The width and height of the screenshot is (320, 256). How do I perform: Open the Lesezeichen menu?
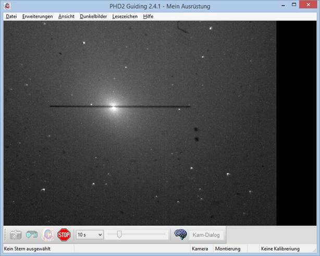pyautogui.click(x=125, y=16)
